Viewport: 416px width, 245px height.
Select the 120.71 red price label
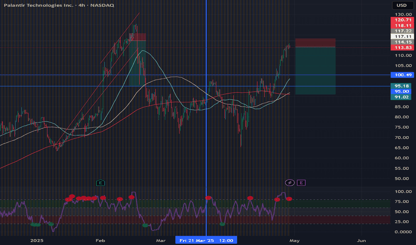(x=403, y=20)
